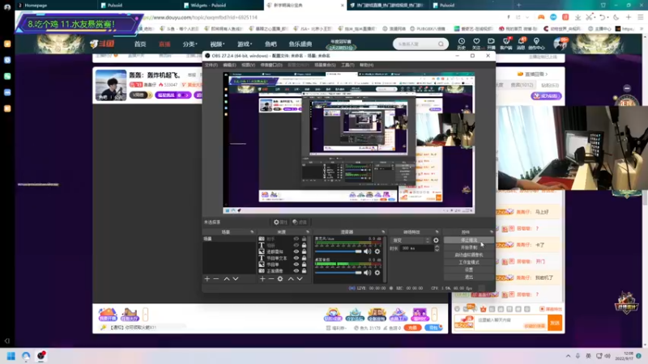Move the scene down in the scenes list
Screen dimensions: 648x364
tap(236, 279)
